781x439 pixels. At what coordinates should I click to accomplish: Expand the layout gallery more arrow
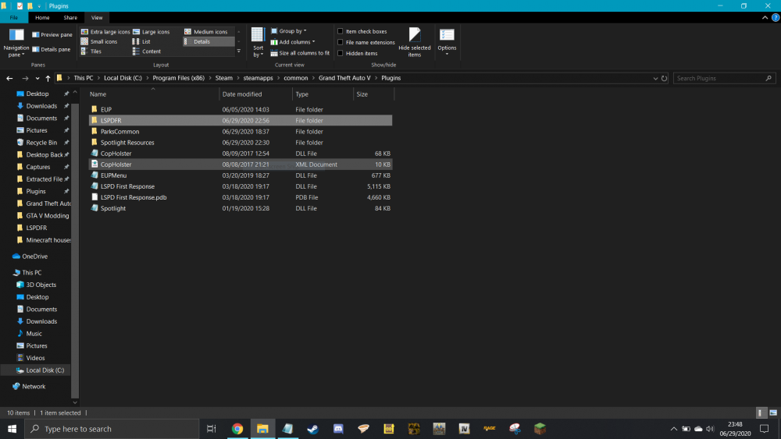point(238,51)
